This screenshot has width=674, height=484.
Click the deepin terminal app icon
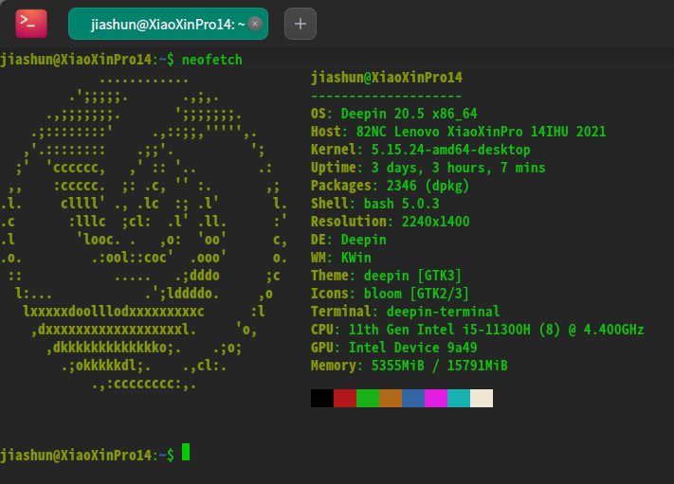point(31,24)
